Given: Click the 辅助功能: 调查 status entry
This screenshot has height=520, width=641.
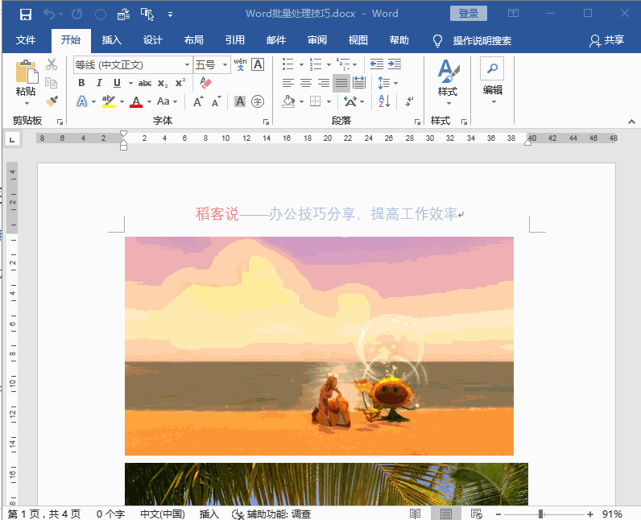Looking at the screenshot, I should click(271, 514).
